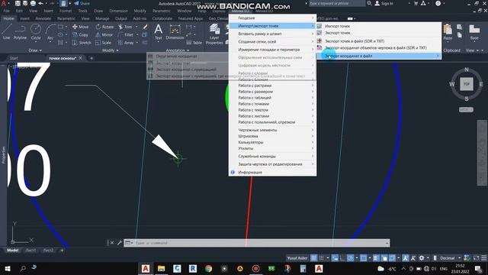Screen dimensions: 488x275
Task: Toggle lineweight display in status bar
Action: (x=376, y=258)
